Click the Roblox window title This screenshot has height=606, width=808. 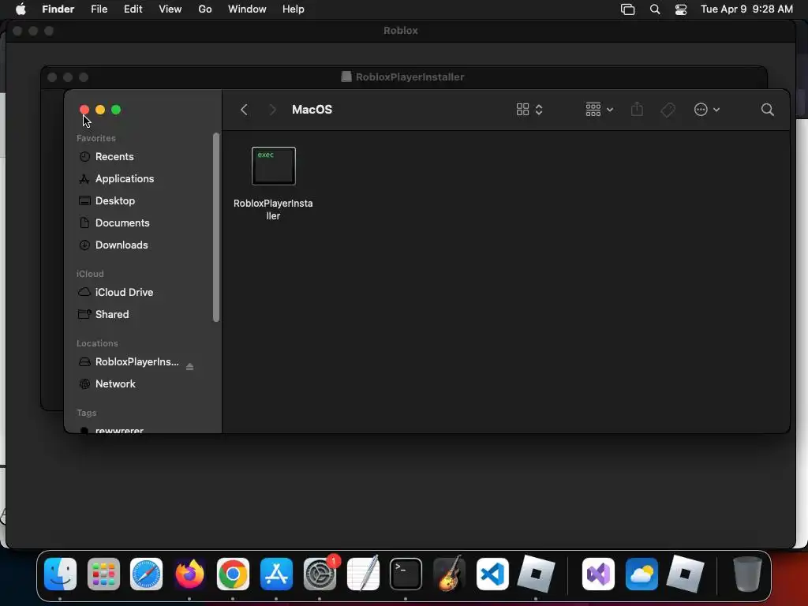[x=400, y=31]
